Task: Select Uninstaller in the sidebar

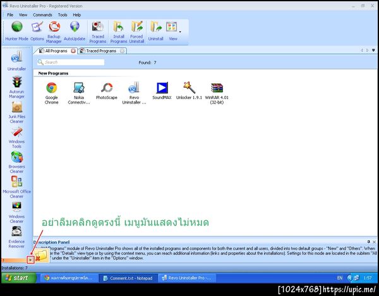Action: tap(16, 61)
